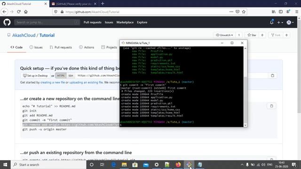Copy the quick setup repository URL
Image resolution: width=301 pixels, height=169 pixels.
point(272,76)
